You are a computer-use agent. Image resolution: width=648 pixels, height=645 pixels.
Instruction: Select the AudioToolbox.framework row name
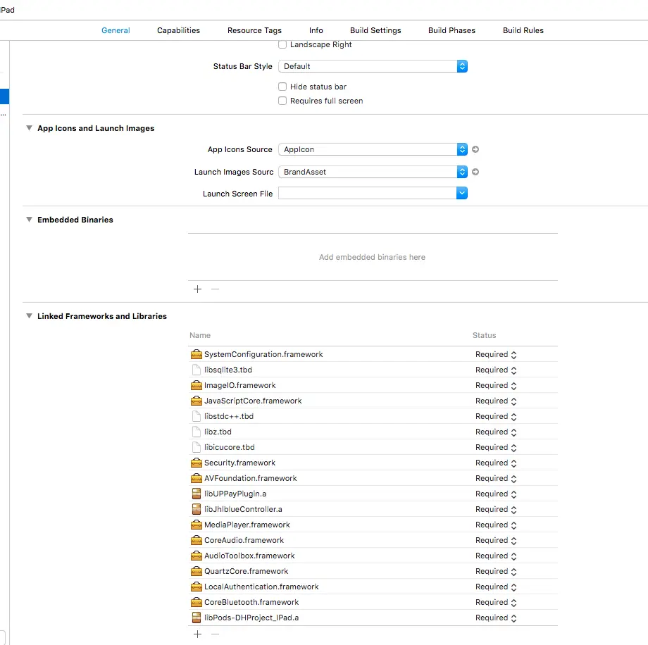coord(249,556)
